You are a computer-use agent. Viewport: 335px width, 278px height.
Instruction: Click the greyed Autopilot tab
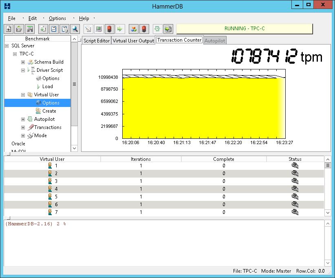click(215, 41)
